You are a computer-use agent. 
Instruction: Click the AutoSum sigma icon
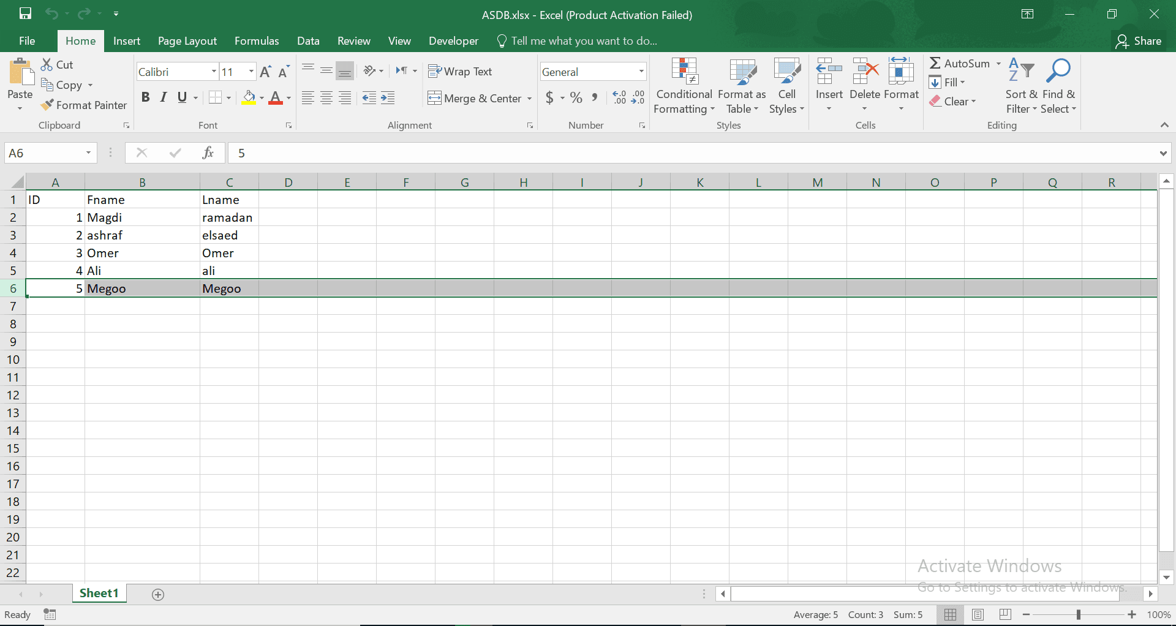(935, 63)
